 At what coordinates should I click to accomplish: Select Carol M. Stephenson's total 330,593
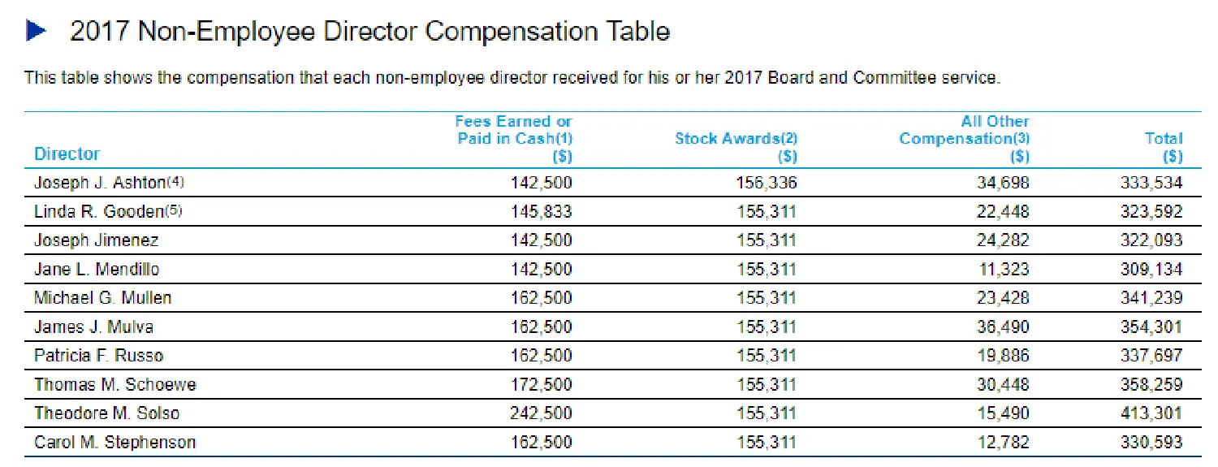(x=1151, y=443)
